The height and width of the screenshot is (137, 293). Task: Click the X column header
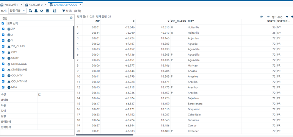tap(118, 21)
